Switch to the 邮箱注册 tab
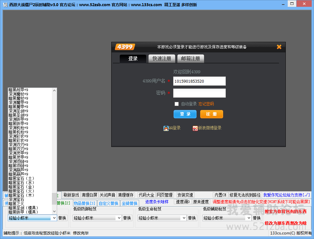Screen dimensions: 314x239 click(191, 59)
